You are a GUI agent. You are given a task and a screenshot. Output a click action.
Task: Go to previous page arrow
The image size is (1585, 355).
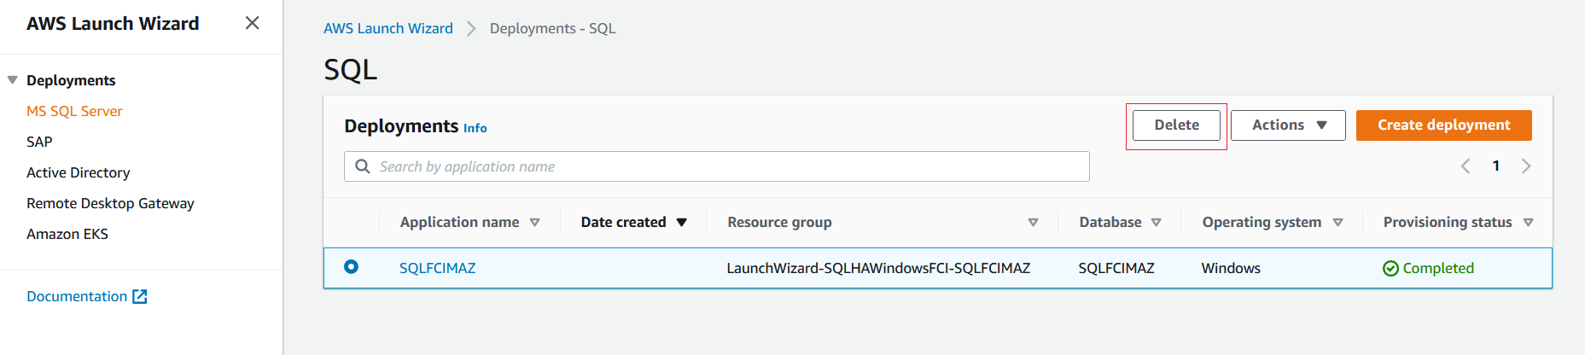pos(1466,166)
